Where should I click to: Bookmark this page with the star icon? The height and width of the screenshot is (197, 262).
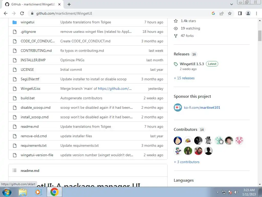click(x=230, y=13)
